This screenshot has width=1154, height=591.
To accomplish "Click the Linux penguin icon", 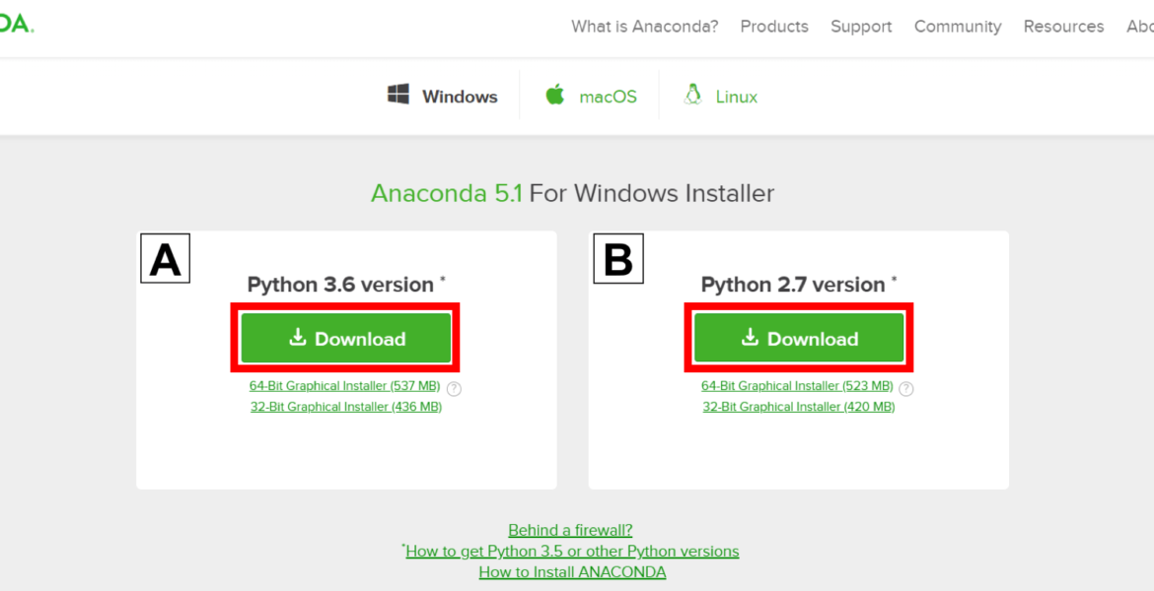I will coord(691,95).
